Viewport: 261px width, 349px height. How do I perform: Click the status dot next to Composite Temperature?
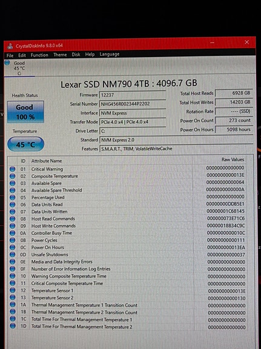tap(13, 176)
